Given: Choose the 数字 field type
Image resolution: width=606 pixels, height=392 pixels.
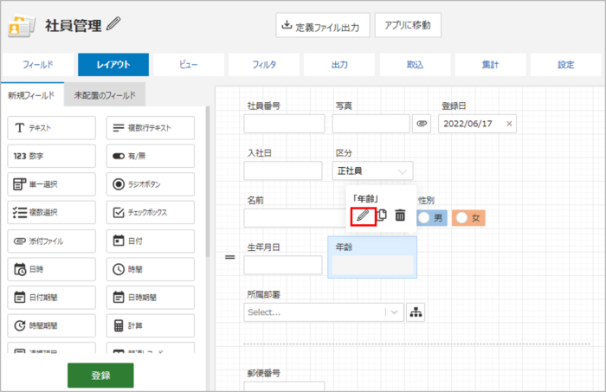Looking at the screenshot, I should 51,156.
